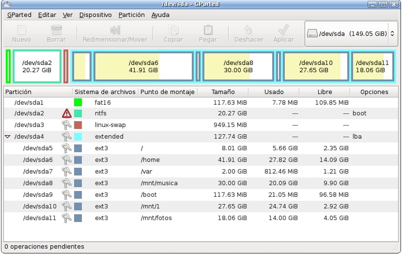The image size is (402, 254).
Task: Sort by the Tamaño column header
Action: 223,92
